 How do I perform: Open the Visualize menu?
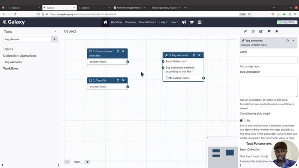pos(130,22)
